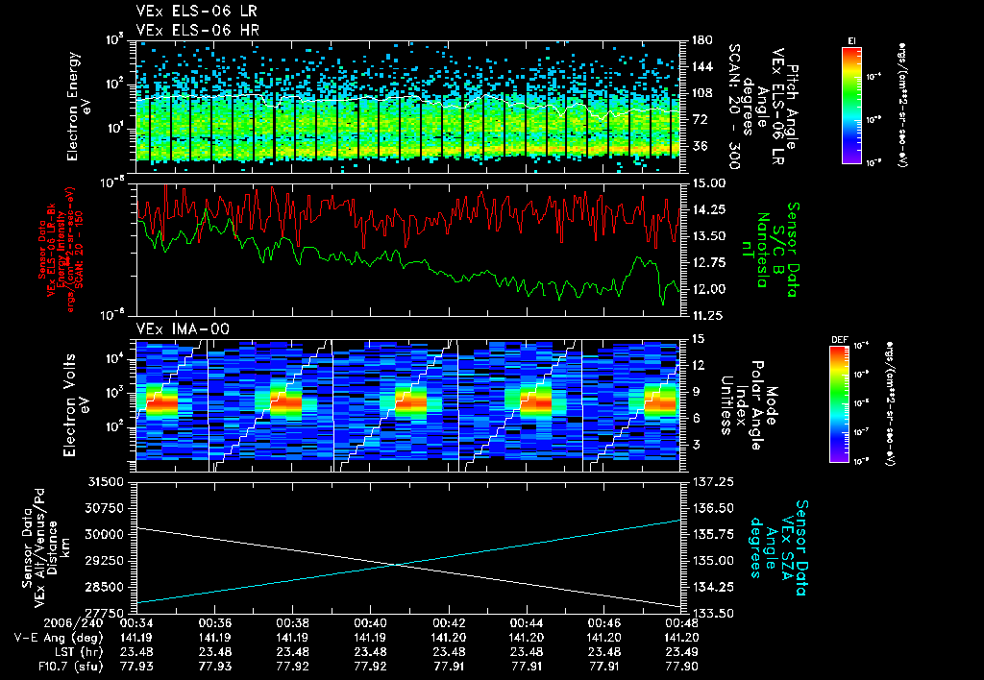Select the VEx ELS-06 LR title

196,12
